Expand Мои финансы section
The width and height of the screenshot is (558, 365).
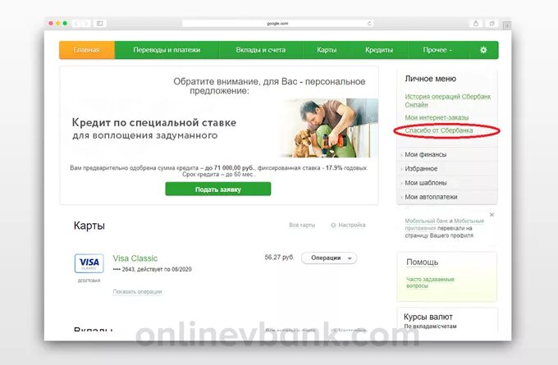(x=447, y=154)
